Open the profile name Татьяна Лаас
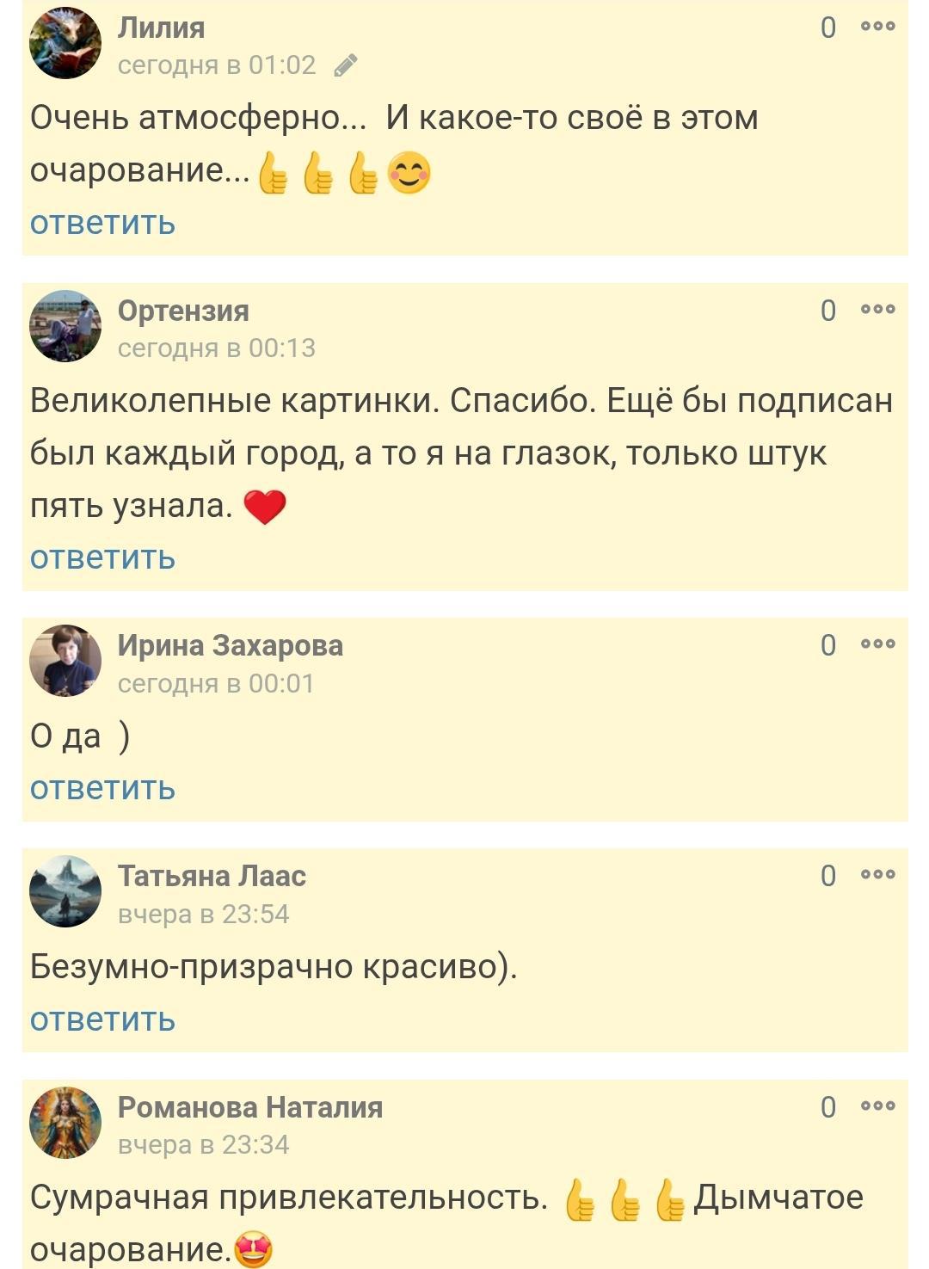 pyautogui.click(x=212, y=876)
